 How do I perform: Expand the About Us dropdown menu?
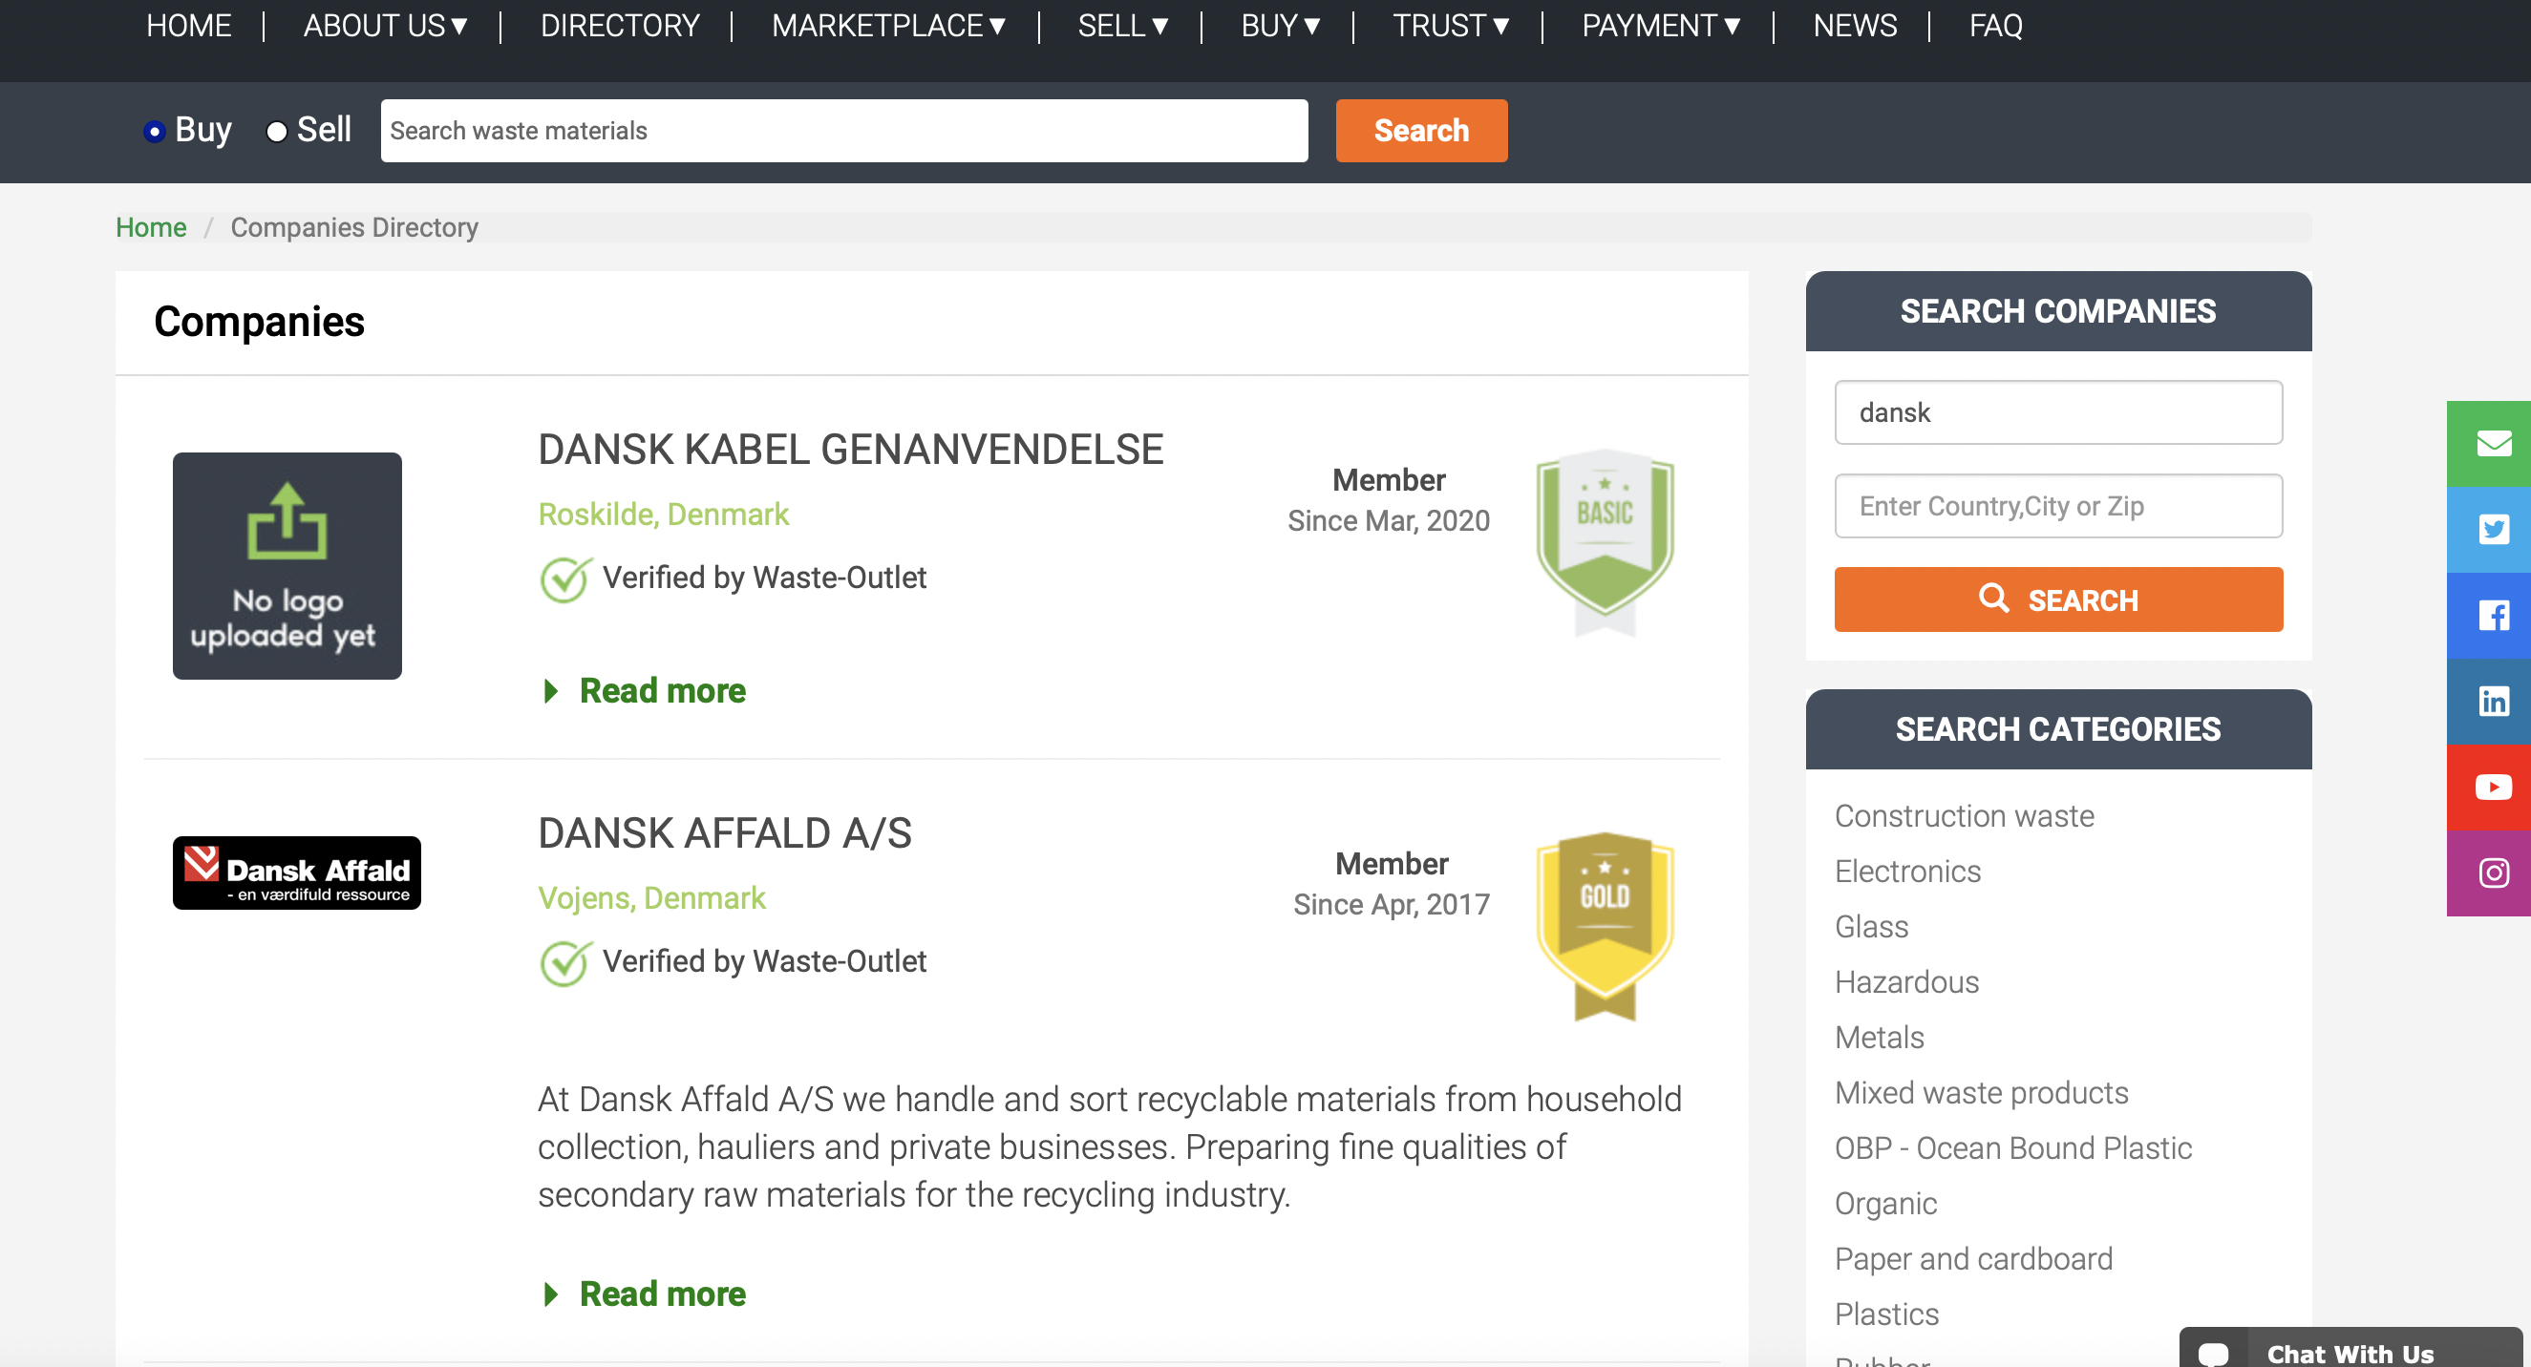click(x=384, y=26)
